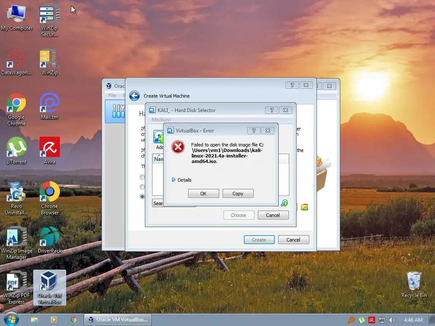The height and width of the screenshot is (326, 435).
Task: Click the Avira tray icon
Action: 372,320
